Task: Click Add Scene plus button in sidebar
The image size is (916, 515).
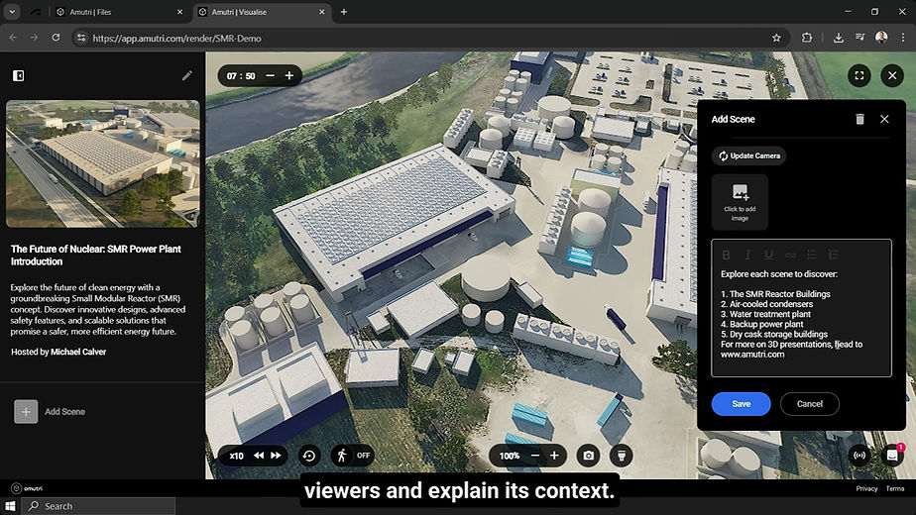Action: 26,412
